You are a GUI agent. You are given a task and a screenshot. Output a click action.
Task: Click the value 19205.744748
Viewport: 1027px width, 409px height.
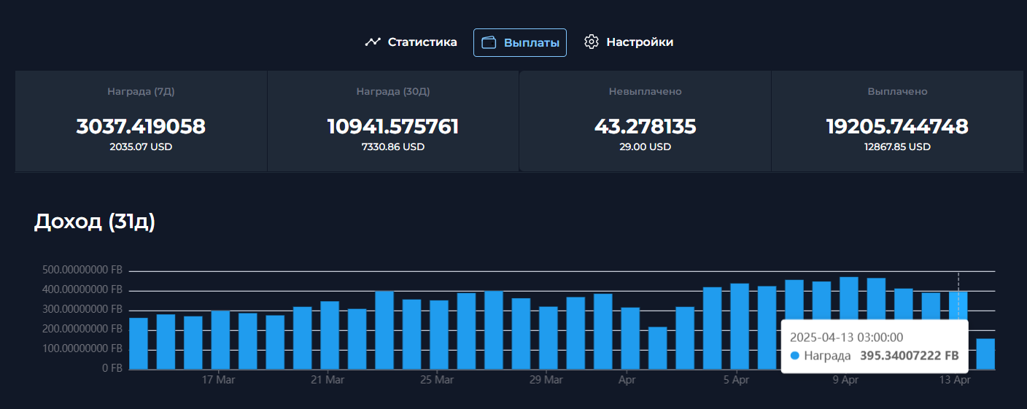897,127
